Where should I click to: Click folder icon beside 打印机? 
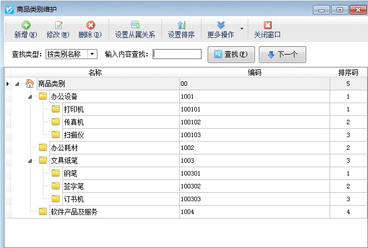(56, 109)
